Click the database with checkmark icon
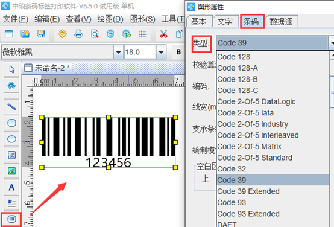Image resolution: width=334 pixels, height=227 pixels. tap(127, 34)
